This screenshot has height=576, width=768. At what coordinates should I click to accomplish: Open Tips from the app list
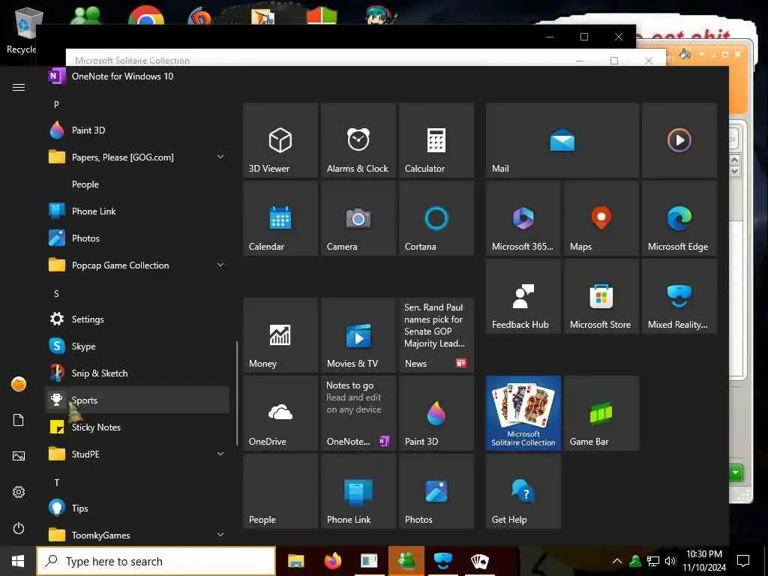[137, 508]
